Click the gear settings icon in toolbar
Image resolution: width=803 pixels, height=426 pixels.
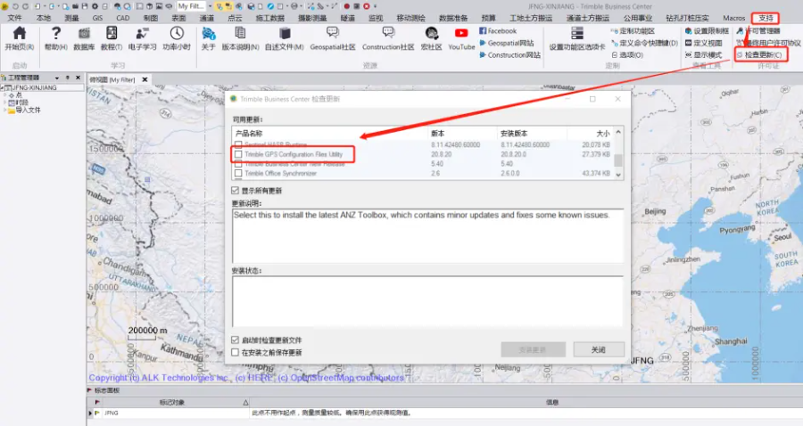click(95, 6)
